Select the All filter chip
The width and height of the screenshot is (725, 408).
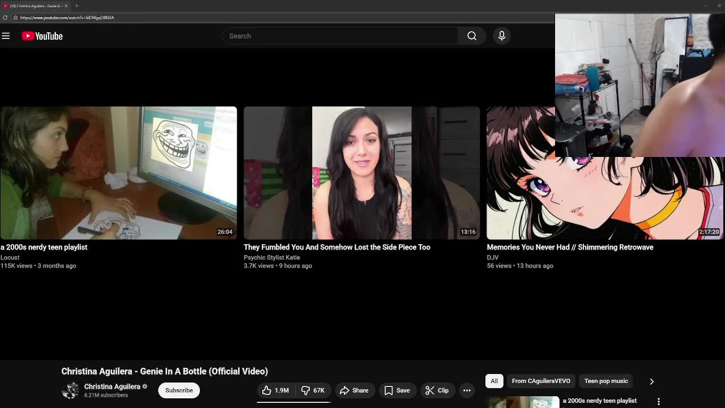[x=494, y=381]
